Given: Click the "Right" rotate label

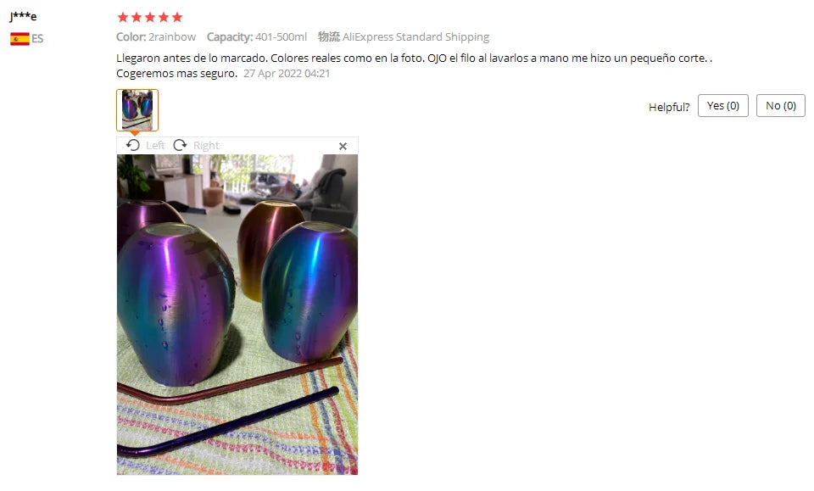Looking at the screenshot, I should (x=206, y=145).
